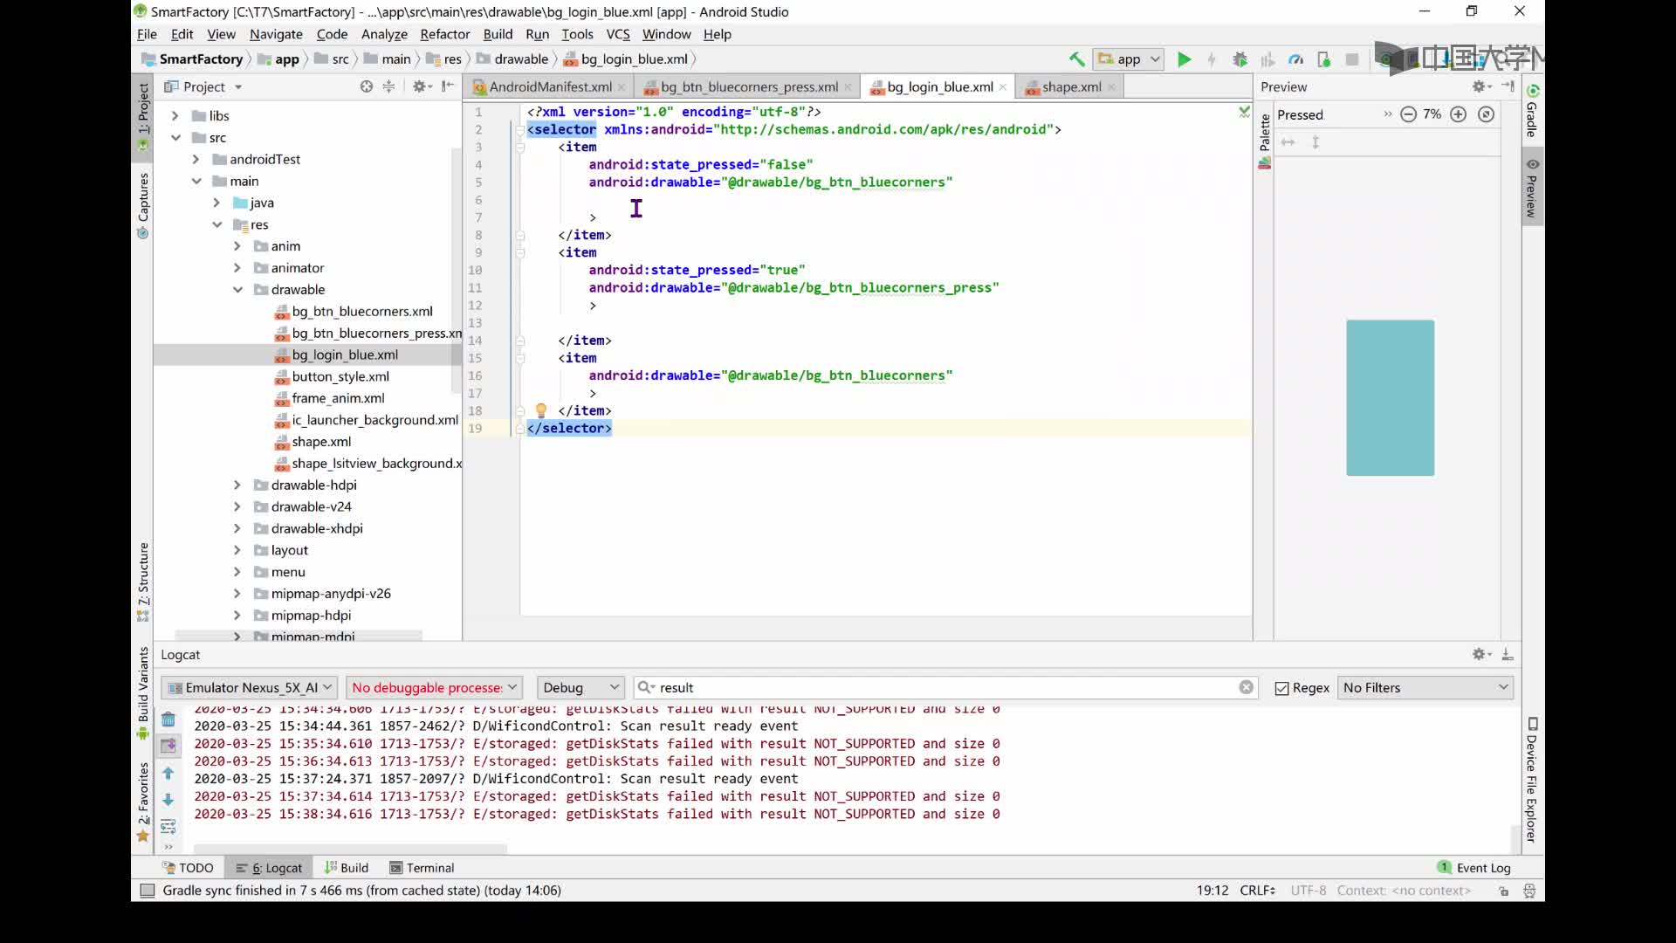Toggle the Regex checkbox

[x=1281, y=688]
